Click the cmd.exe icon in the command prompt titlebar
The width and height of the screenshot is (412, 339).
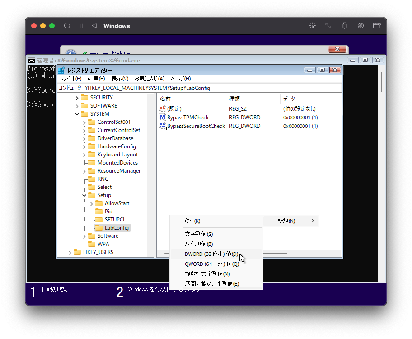(x=31, y=60)
